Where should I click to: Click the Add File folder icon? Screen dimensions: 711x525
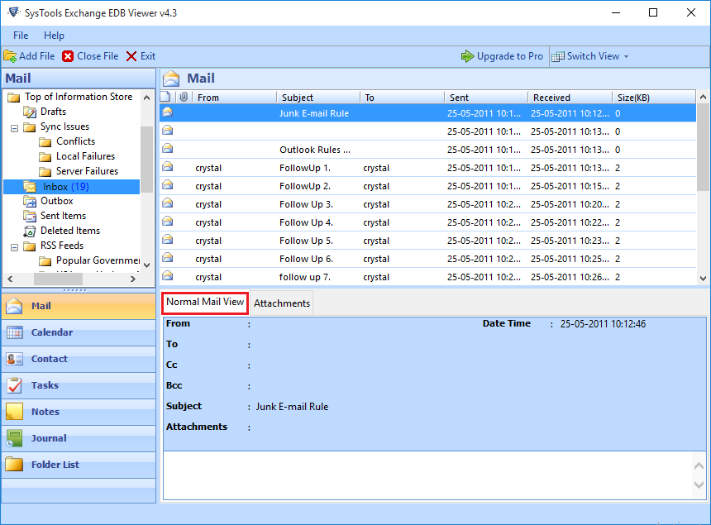[10, 56]
